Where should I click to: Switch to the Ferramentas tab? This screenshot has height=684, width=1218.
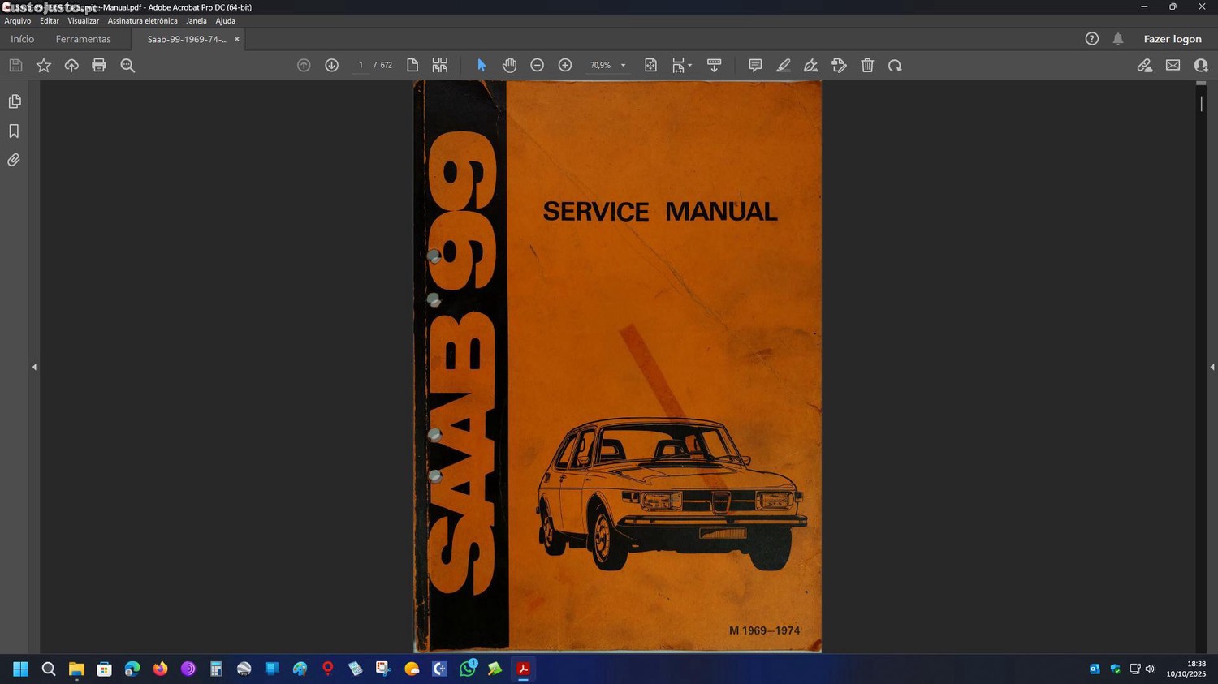click(83, 39)
